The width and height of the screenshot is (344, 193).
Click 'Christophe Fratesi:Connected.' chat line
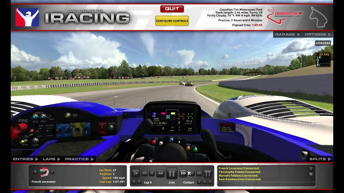click(x=240, y=172)
